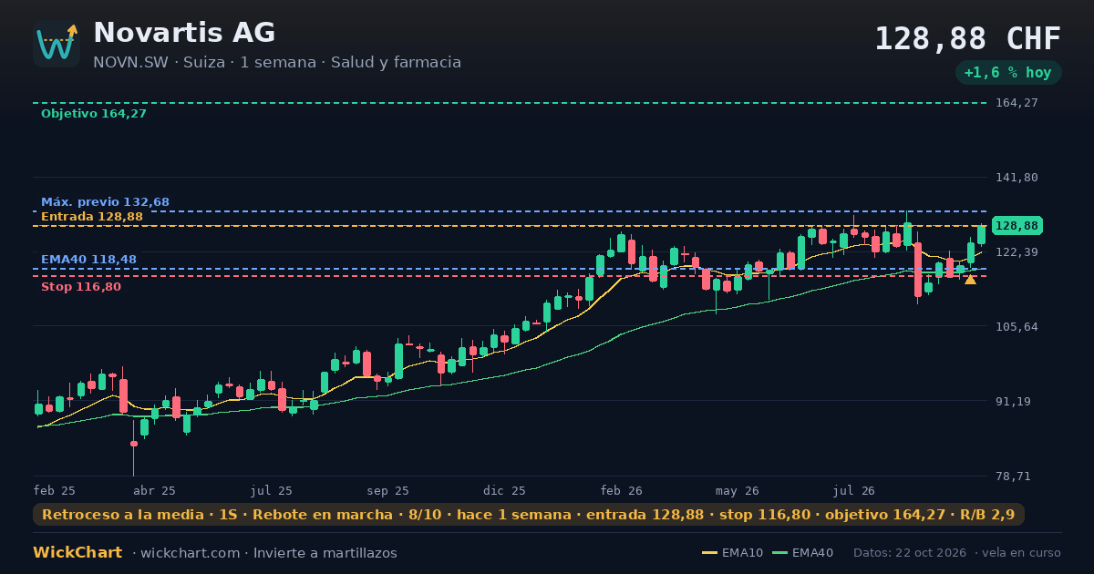Click the 141,80 axis value

[1017, 178]
